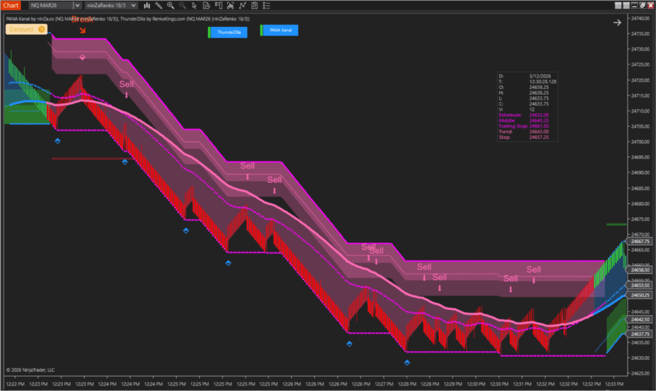Click the 24642.50 price marker
The image size is (656, 391).
[640, 320]
